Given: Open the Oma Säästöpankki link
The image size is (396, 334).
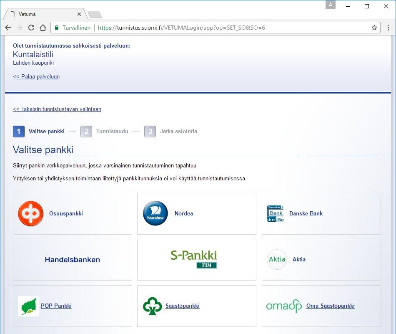Looking at the screenshot, I should point(330,306).
